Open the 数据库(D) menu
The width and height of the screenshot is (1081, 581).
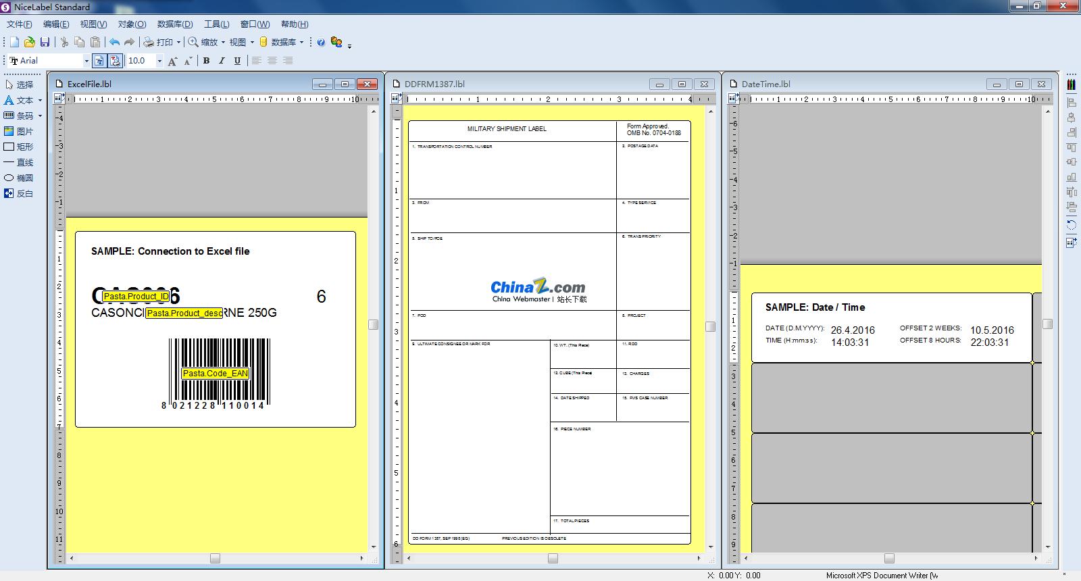[175, 24]
